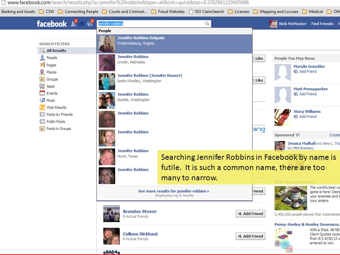Click the Posts by Friends icon
Image resolution: width=340 pixels, height=255 pixels.
point(42,114)
